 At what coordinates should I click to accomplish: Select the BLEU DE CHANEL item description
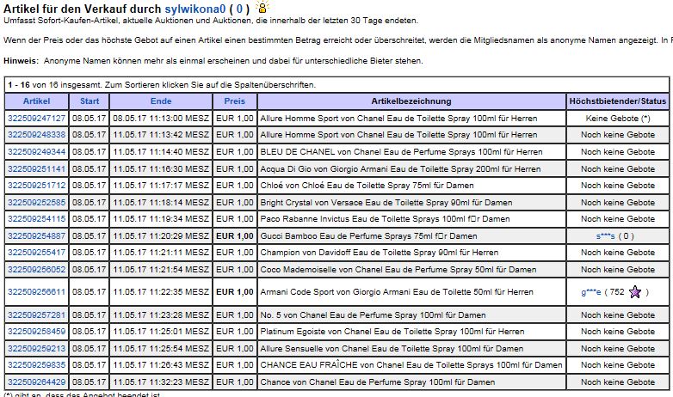point(401,152)
